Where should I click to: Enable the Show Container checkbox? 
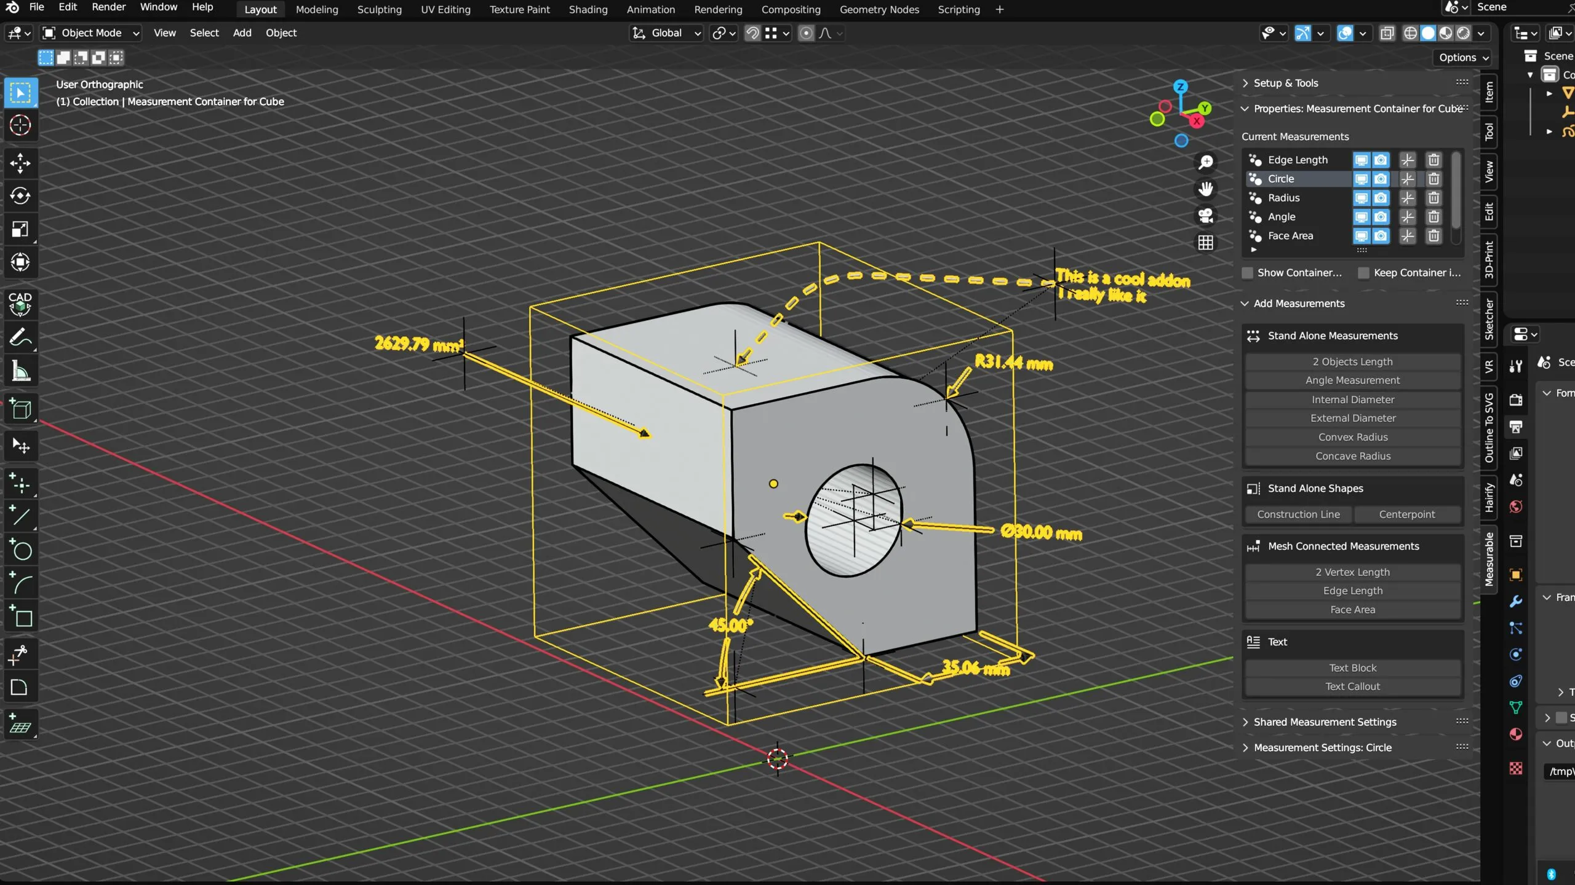point(1247,273)
